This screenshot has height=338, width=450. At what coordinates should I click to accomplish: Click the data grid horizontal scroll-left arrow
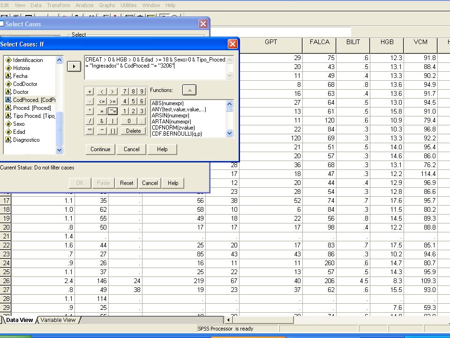pos(228,320)
